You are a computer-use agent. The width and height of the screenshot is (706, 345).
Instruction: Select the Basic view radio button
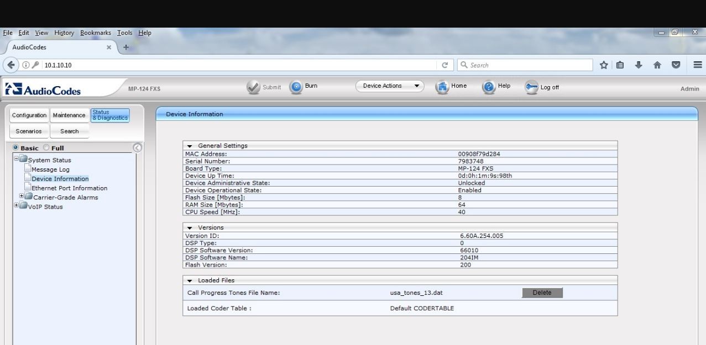(x=16, y=148)
